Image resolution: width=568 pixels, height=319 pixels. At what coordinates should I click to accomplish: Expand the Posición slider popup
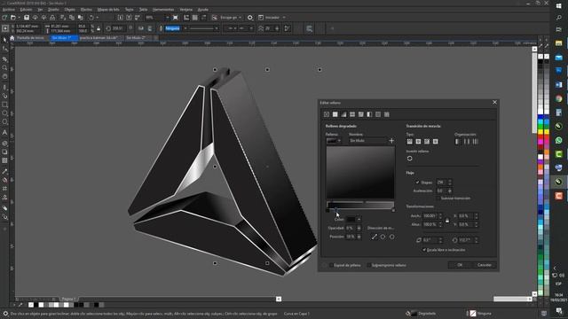pyautogui.click(x=359, y=237)
